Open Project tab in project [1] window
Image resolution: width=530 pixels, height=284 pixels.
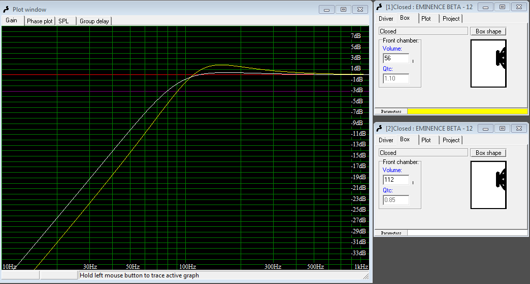451,19
